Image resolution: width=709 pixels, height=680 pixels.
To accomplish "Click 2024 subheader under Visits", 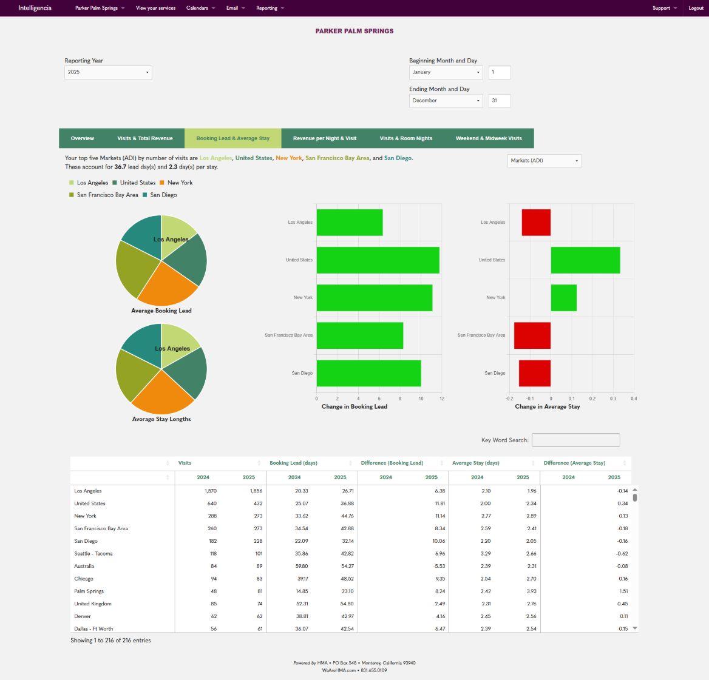I will (x=203, y=477).
